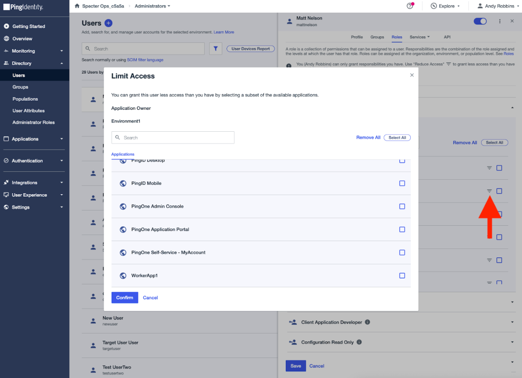Click the dialog's application Search field
Image resolution: width=522 pixels, height=378 pixels.
(173, 137)
